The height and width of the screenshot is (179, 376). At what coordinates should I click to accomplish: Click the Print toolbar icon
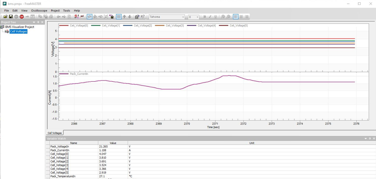tap(51, 17)
